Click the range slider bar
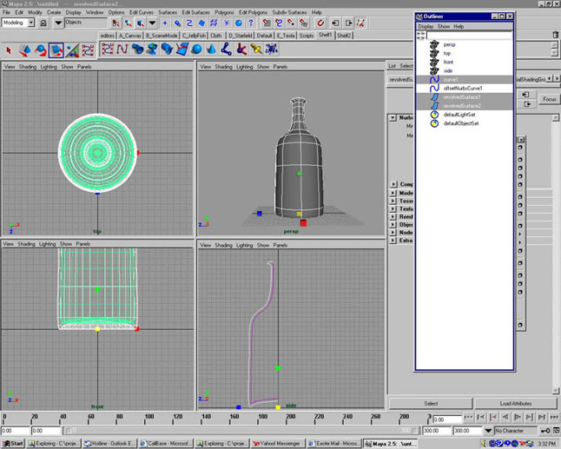Viewport: 561px width, 449px height. [x=240, y=431]
